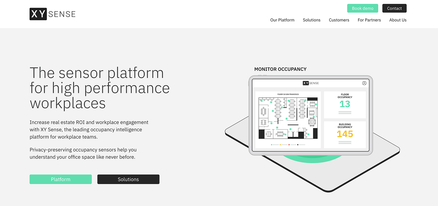The width and height of the screenshot is (438, 206).
Task: Click the black Solutions button
Action: click(128, 179)
